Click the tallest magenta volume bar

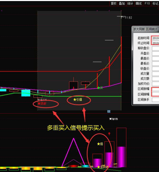tap(121, 157)
